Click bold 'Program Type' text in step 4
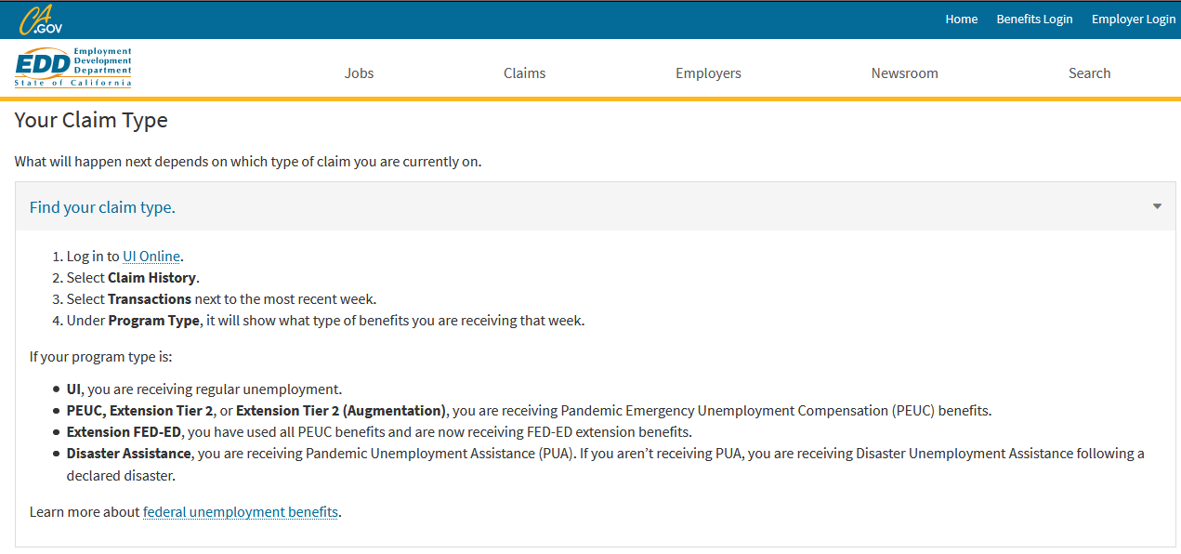This screenshot has width=1181, height=554. click(153, 321)
